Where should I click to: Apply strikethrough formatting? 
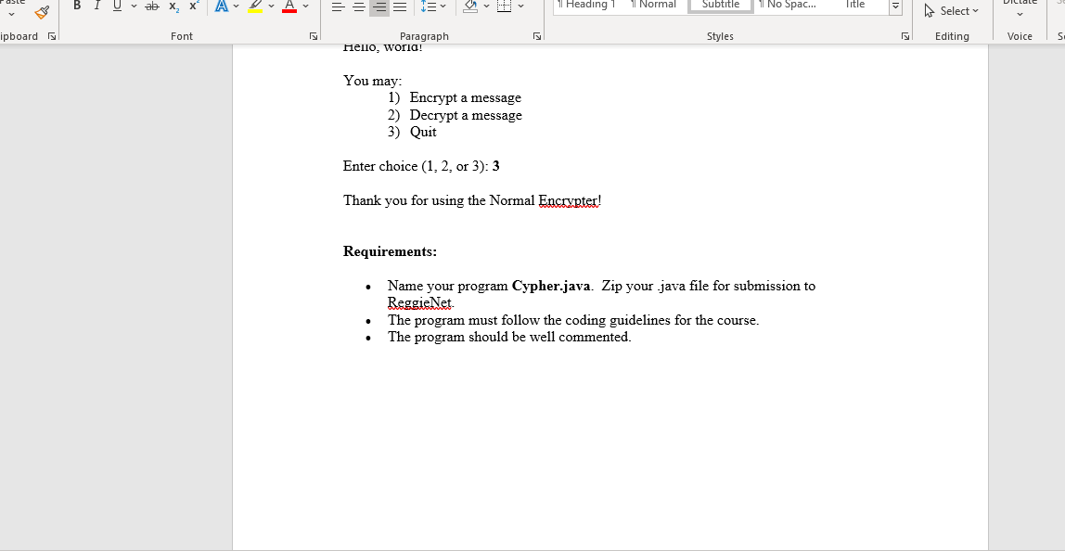click(x=151, y=6)
